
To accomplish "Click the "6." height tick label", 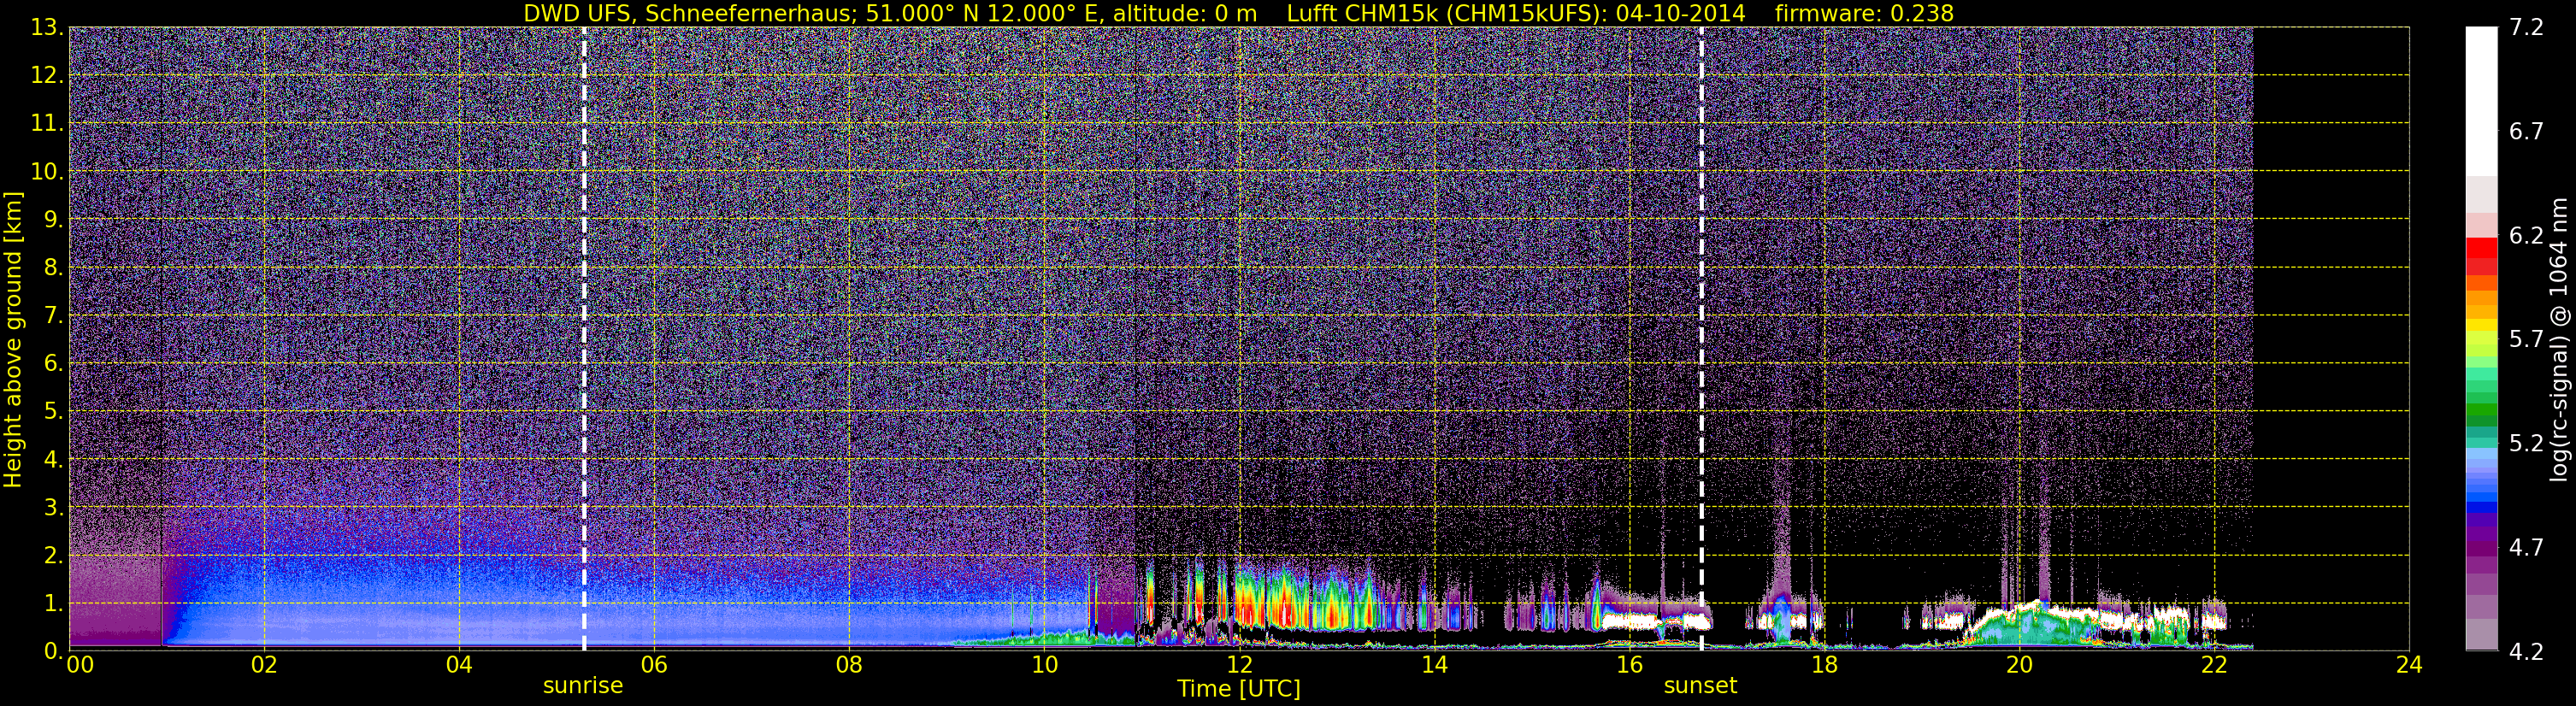I will 53,364.
